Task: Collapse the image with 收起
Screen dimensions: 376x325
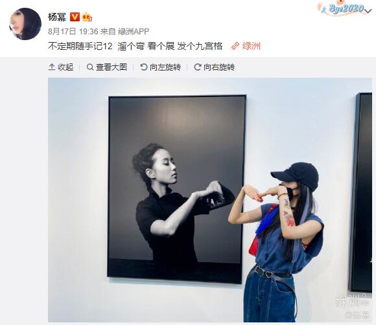Action: click(x=61, y=67)
